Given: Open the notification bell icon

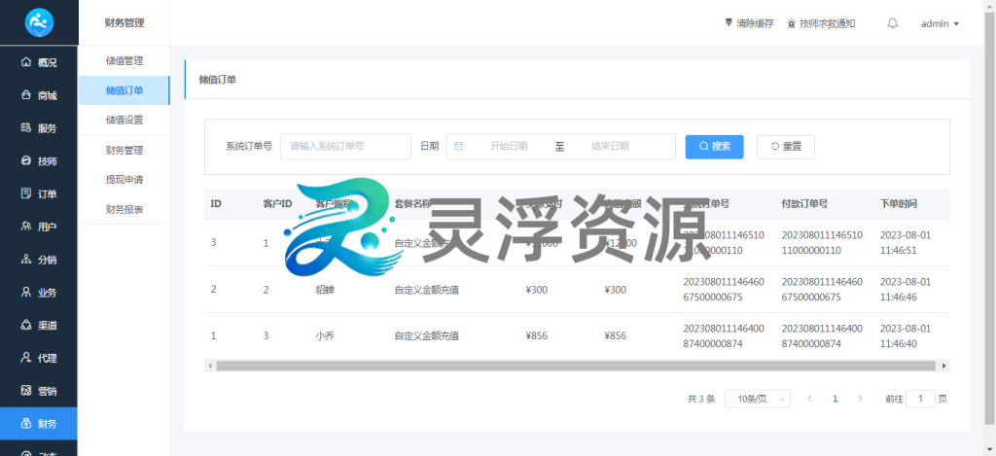Looking at the screenshot, I should point(893,23).
